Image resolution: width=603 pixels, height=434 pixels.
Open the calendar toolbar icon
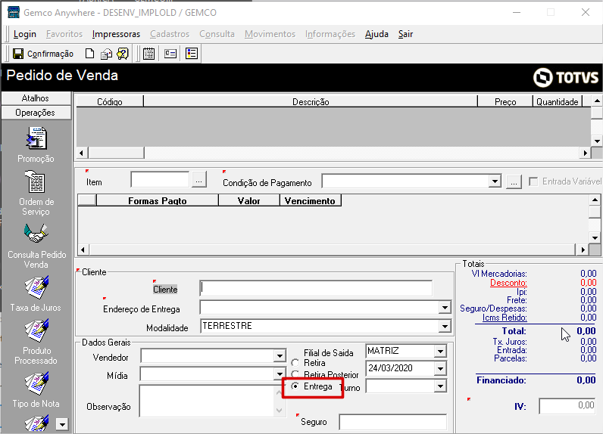[148, 54]
